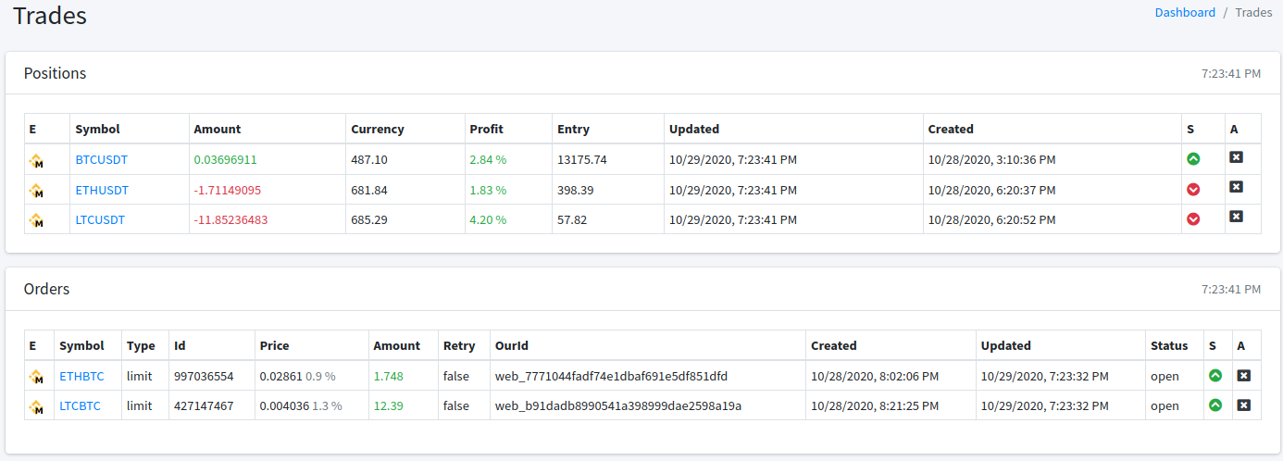Click red down-arrow status icon for LTCUSDT
This screenshot has width=1283, height=461.
click(x=1193, y=218)
